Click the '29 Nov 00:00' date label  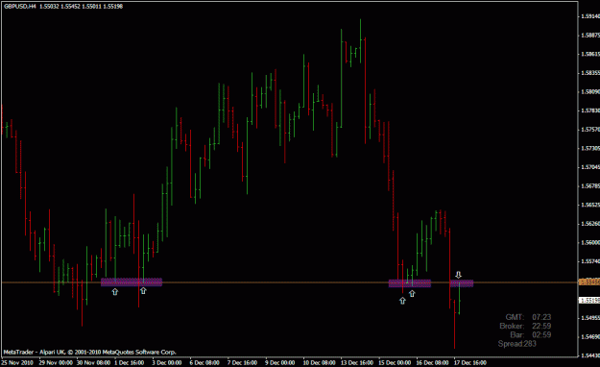[x=56, y=362]
